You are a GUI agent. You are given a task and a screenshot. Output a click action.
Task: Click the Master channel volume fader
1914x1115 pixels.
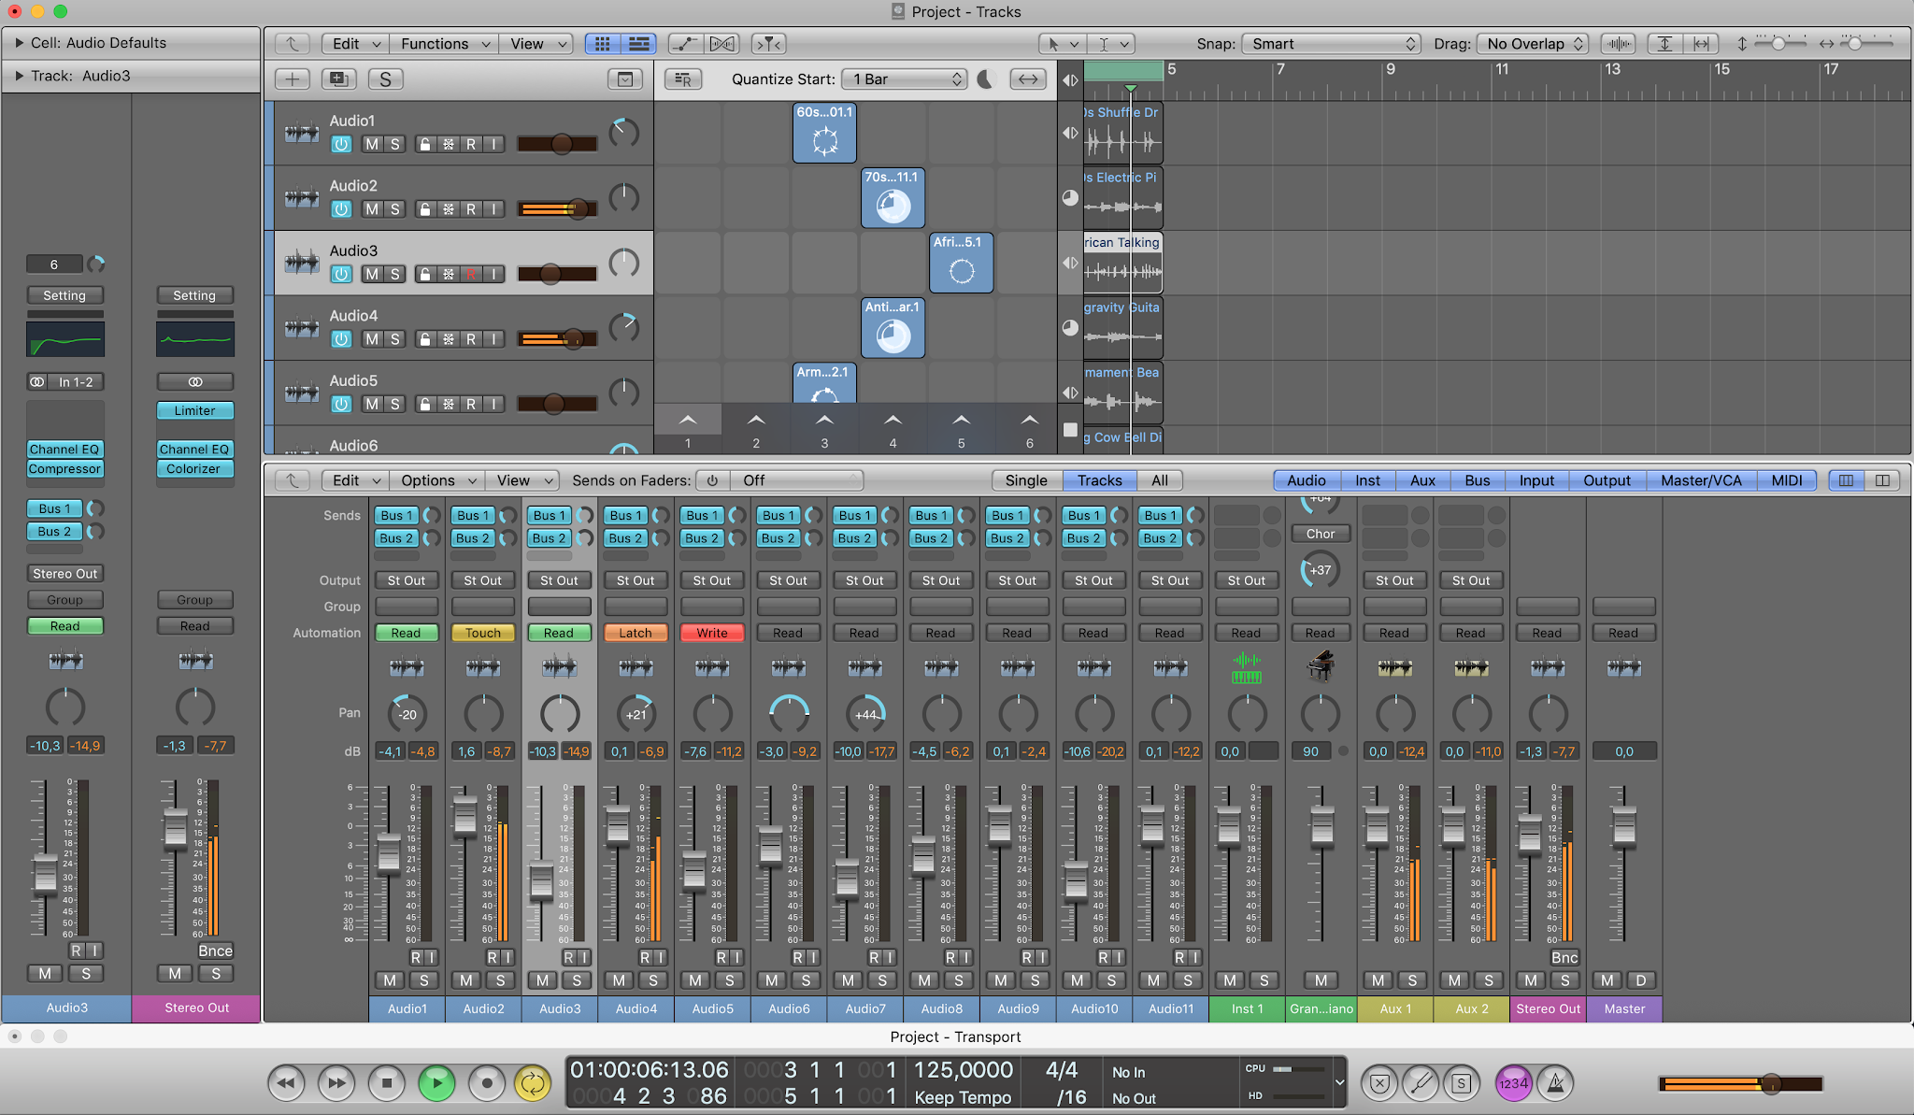pos(1624,826)
